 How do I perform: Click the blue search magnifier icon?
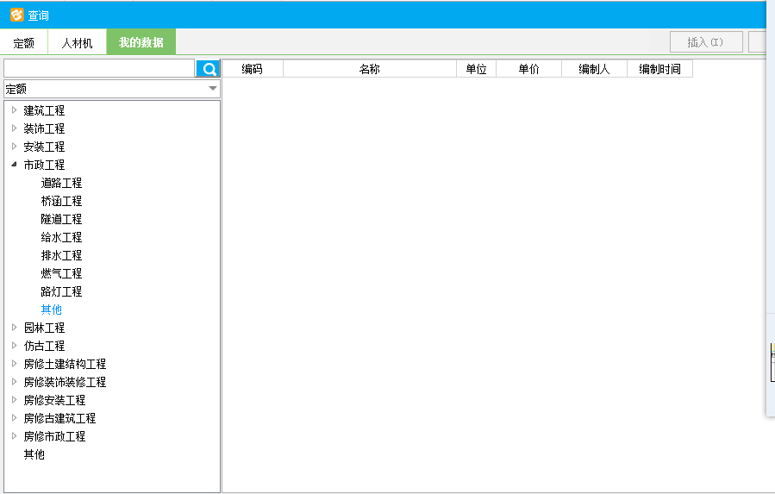coord(208,69)
